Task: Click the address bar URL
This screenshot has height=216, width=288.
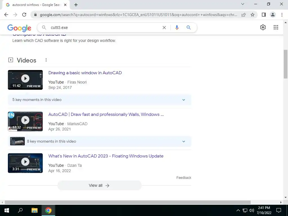Action: 138,15
